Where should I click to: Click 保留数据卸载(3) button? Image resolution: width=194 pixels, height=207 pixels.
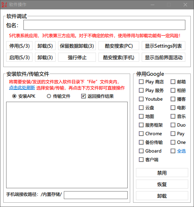tap(77, 46)
